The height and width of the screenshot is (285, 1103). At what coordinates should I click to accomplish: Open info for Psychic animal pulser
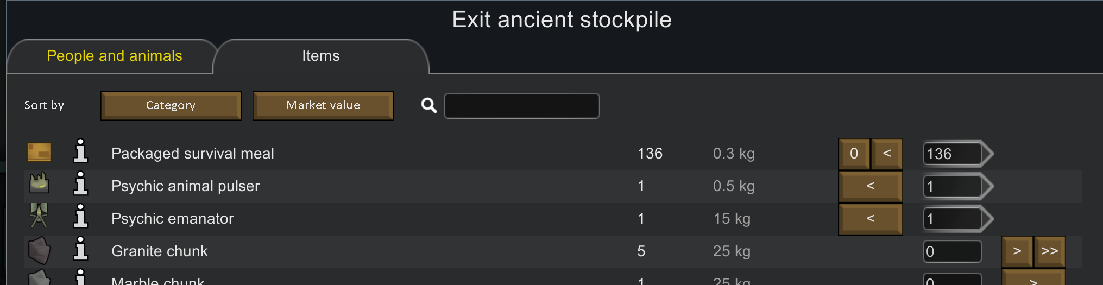(80, 184)
